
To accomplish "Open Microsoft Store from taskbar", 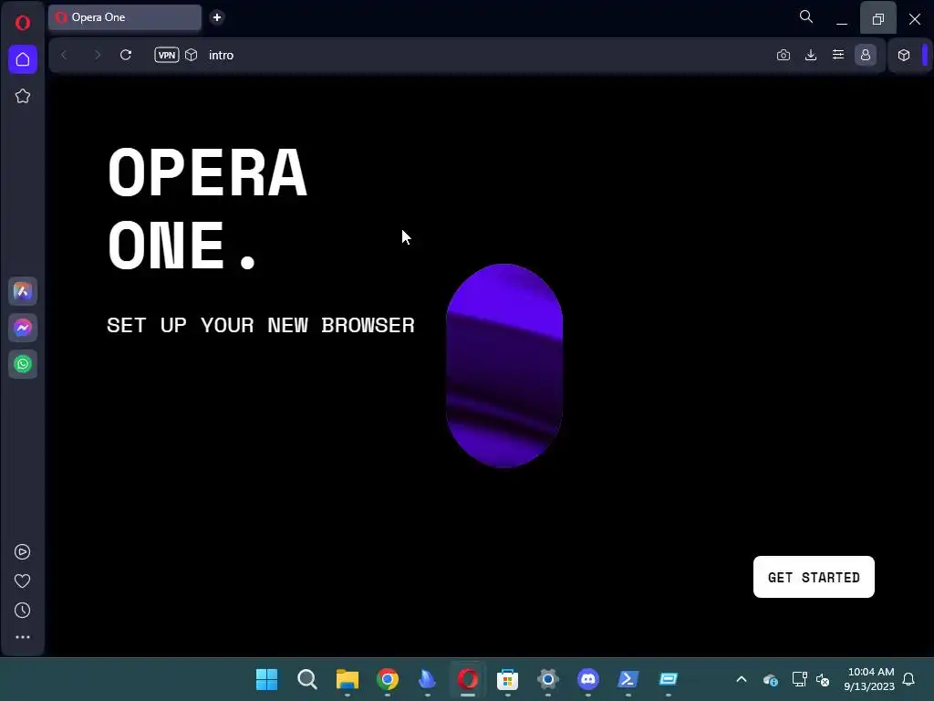I will [507, 679].
